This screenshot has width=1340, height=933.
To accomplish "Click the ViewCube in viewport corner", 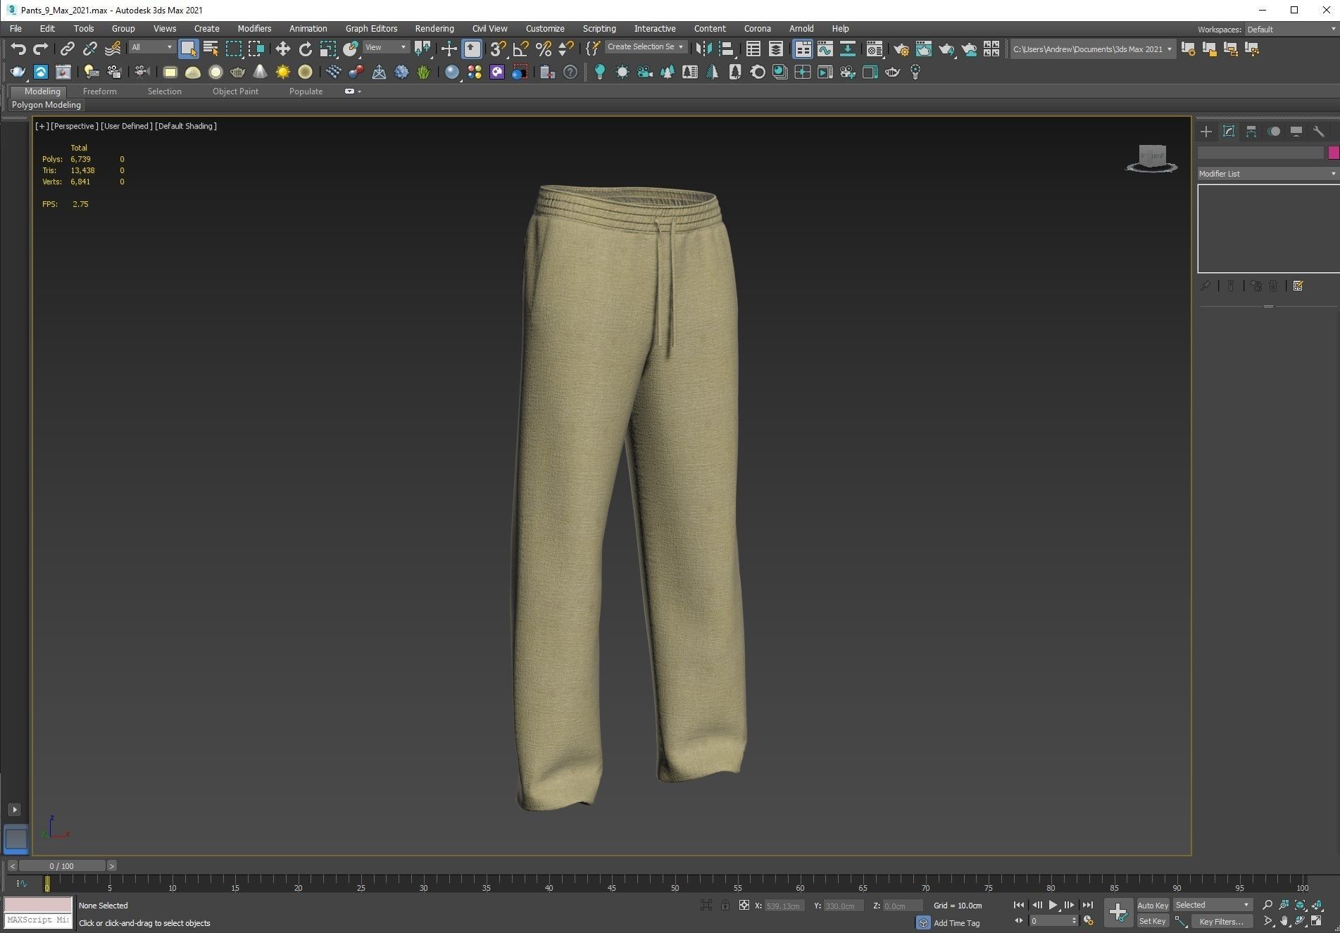I will 1152,157.
